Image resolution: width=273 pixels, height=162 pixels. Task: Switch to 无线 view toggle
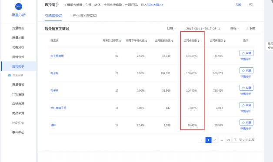point(238,4)
